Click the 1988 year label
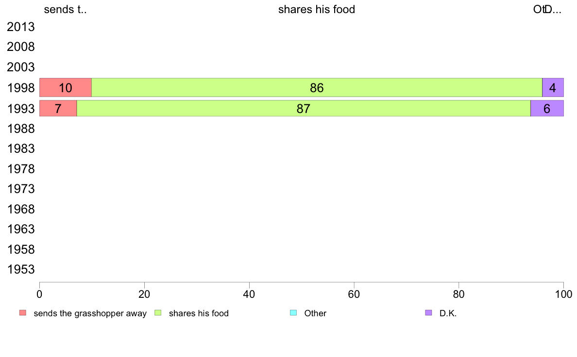Viewport: 577px width, 357px height. (x=20, y=129)
